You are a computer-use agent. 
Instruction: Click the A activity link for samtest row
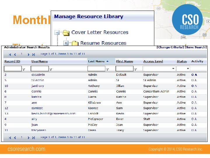(195, 108)
